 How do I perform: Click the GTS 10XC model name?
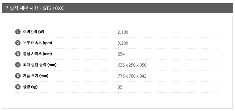[x=53, y=8]
